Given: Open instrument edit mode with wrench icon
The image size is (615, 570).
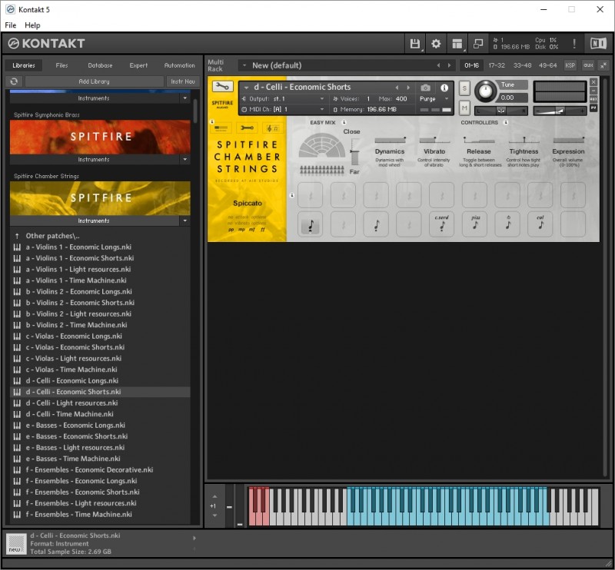Looking at the screenshot, I should click(222, 86).
